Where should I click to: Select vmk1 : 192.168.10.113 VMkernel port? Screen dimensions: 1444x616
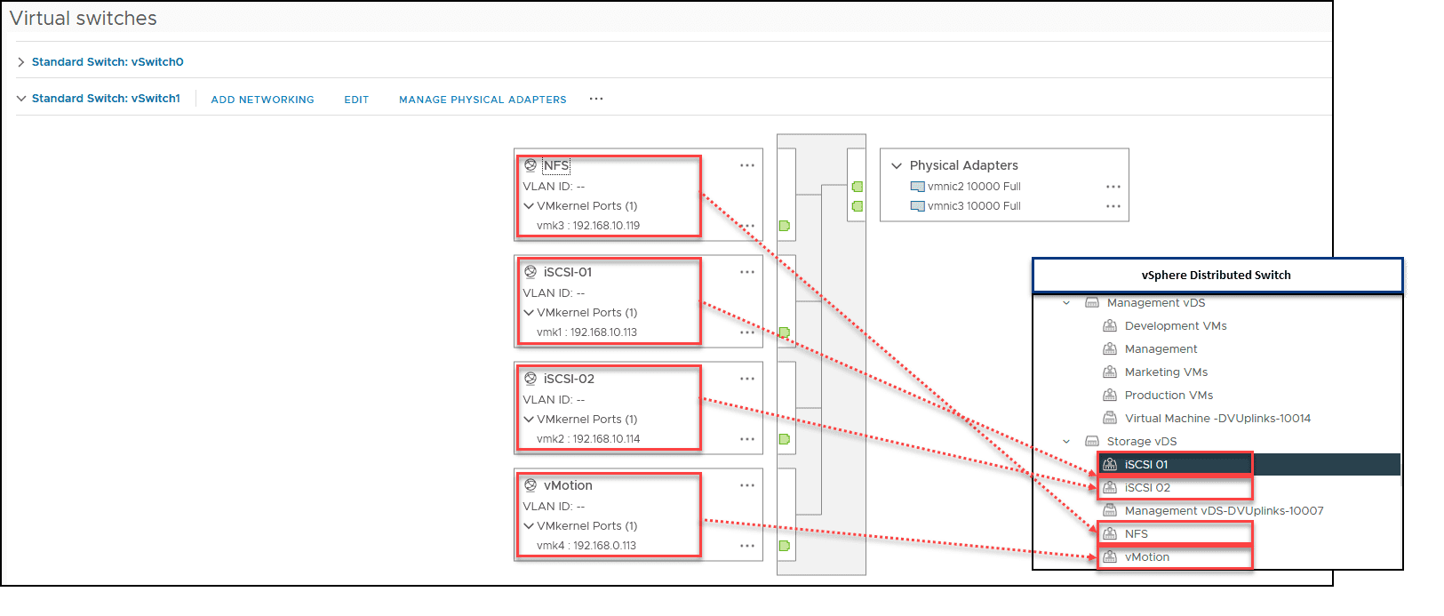point(586,332)
